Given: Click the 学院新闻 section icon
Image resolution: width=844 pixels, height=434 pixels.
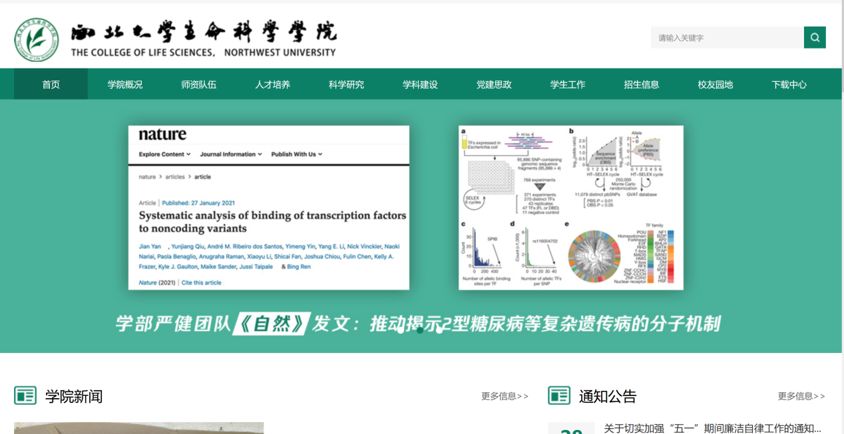Looking at the screenshot, I should (25, 395).
